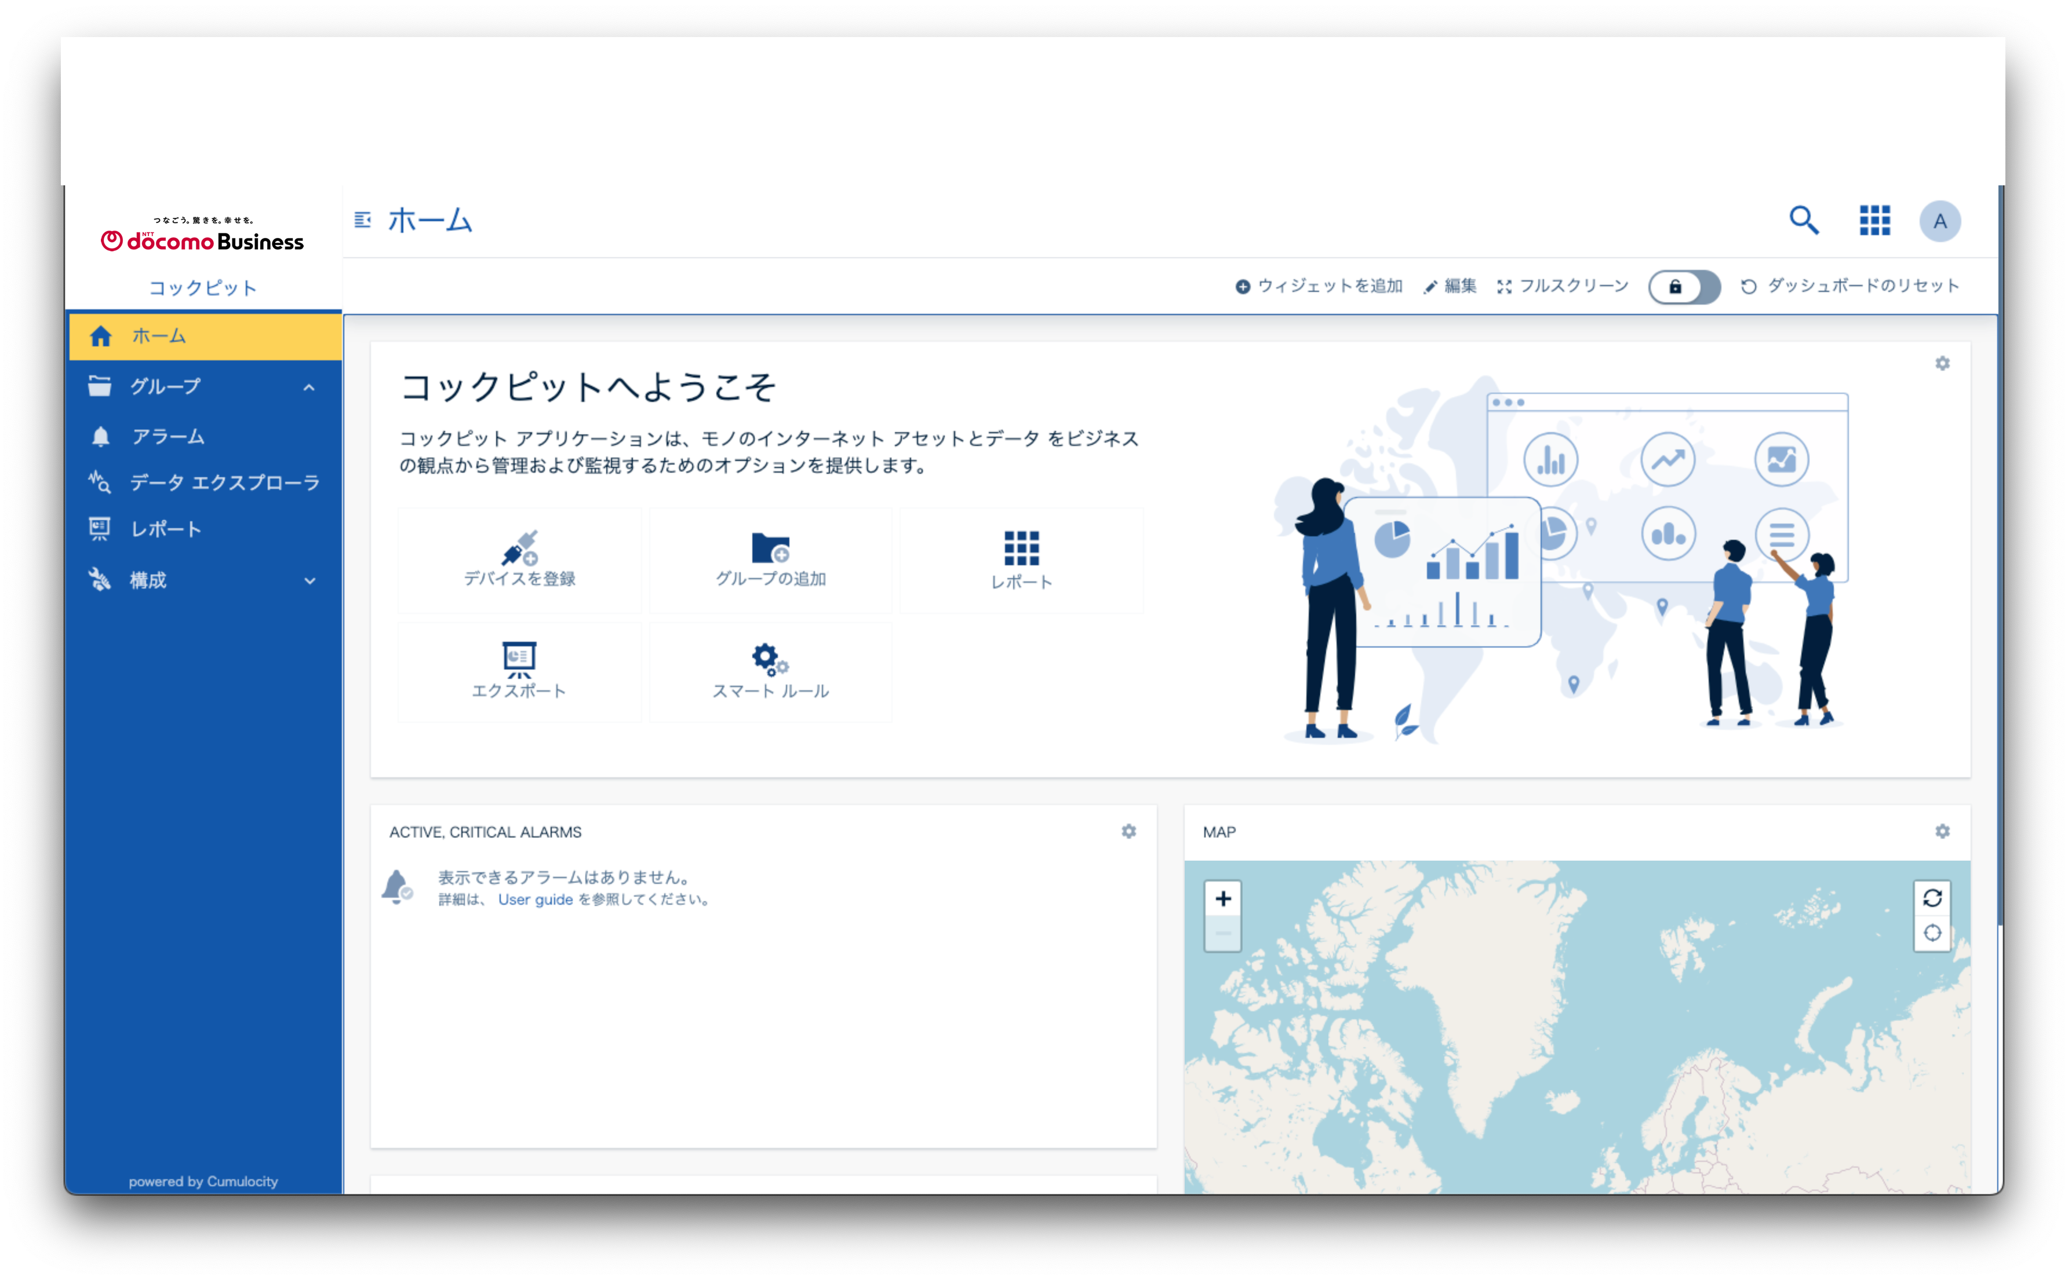Image resolution: width=2068 pixels, height=1280 pixels.
Task: Click the docomo Business logo
Action: click(202, 235)
